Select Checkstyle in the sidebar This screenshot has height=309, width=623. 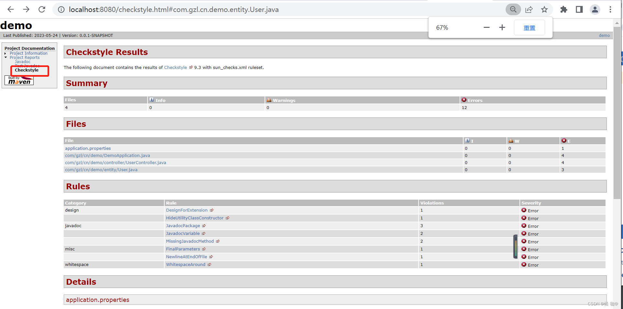(x=27, y=70)
